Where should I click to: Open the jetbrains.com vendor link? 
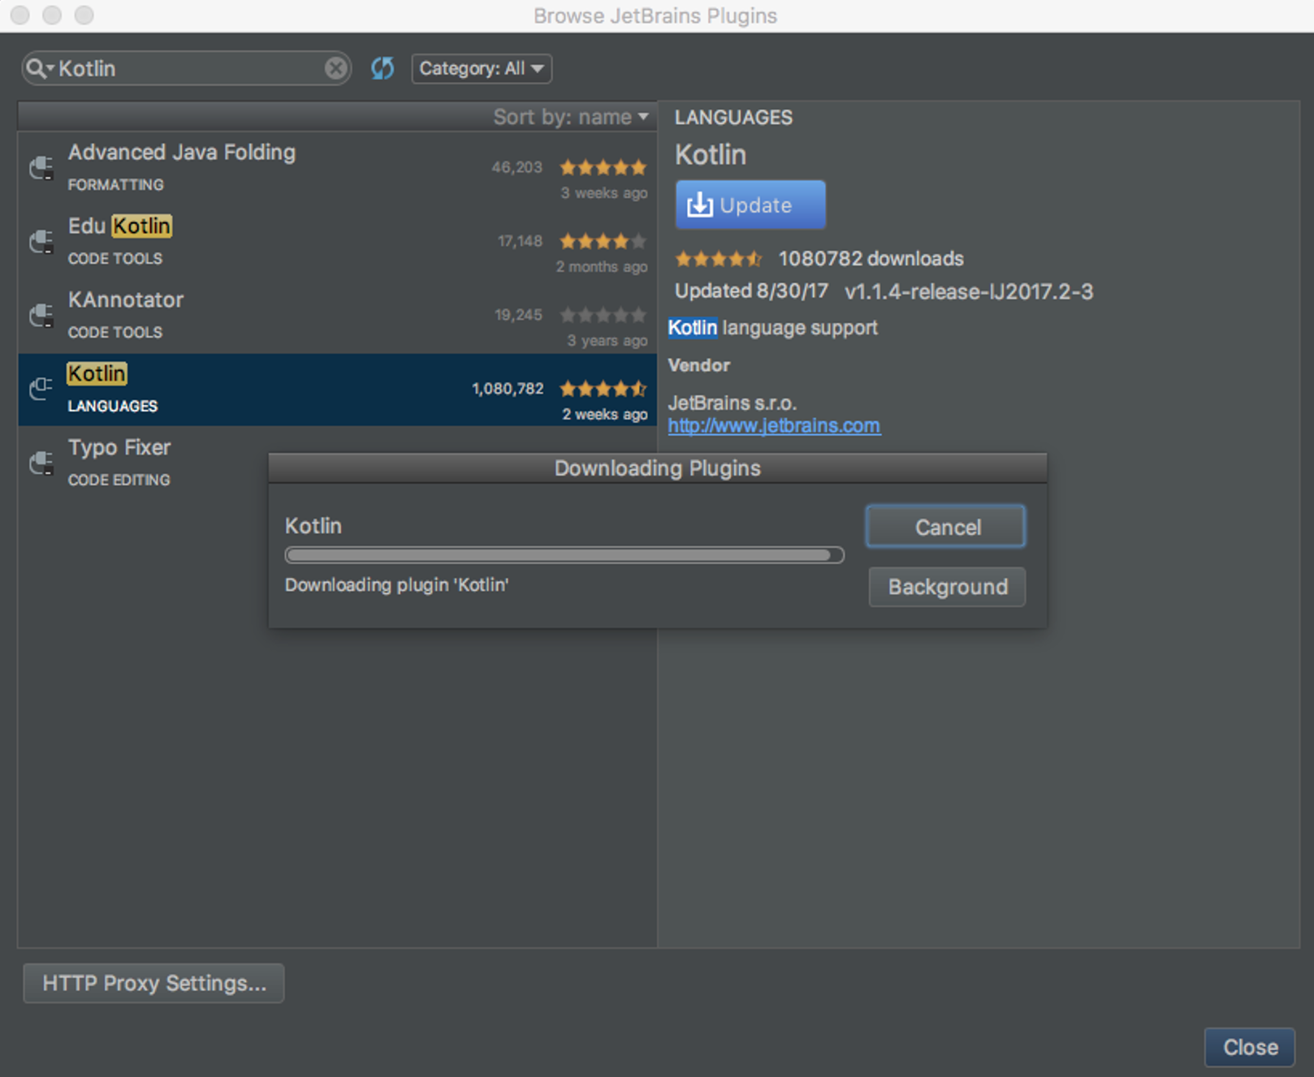(x=774, y=426)
